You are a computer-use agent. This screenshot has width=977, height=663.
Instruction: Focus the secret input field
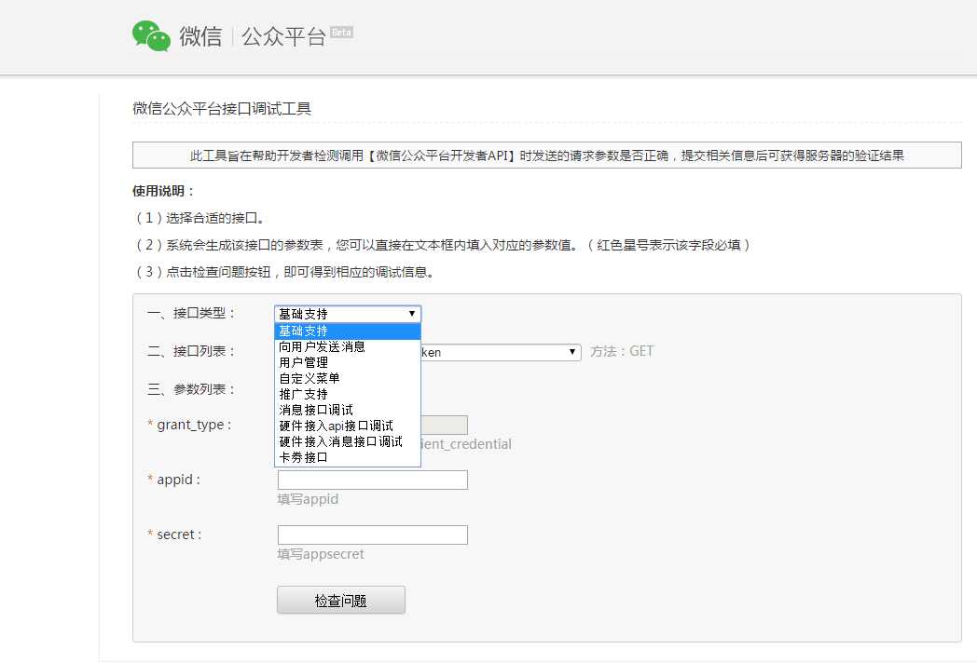click(373, 534)
